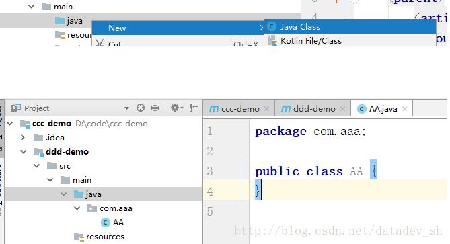Click the ddd-demo module folder icon

coord(38,152)
